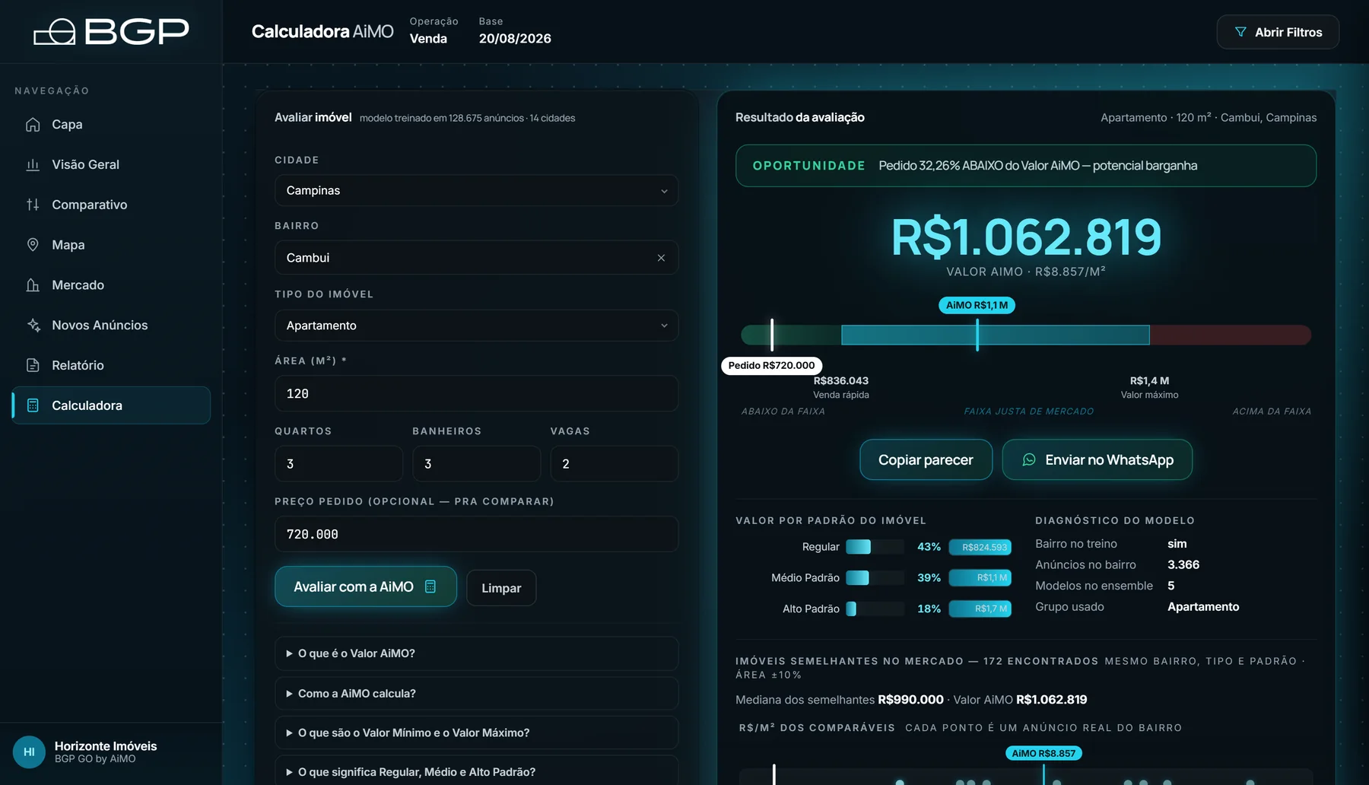Click the AiMO R$1,1 M marker on price range
Image resolution: width=1369 pixels, height=785 pixels.
pos(977,305)
